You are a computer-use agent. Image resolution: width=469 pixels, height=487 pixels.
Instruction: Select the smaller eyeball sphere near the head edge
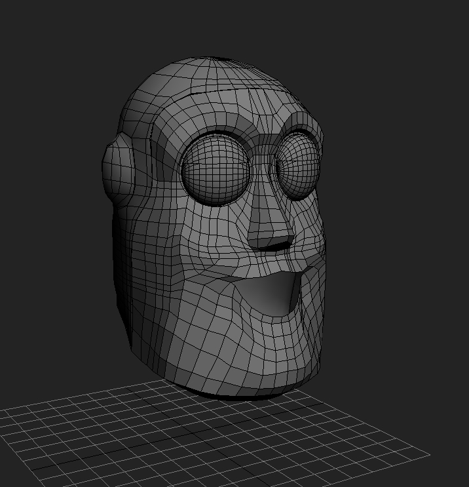(297, 166)
